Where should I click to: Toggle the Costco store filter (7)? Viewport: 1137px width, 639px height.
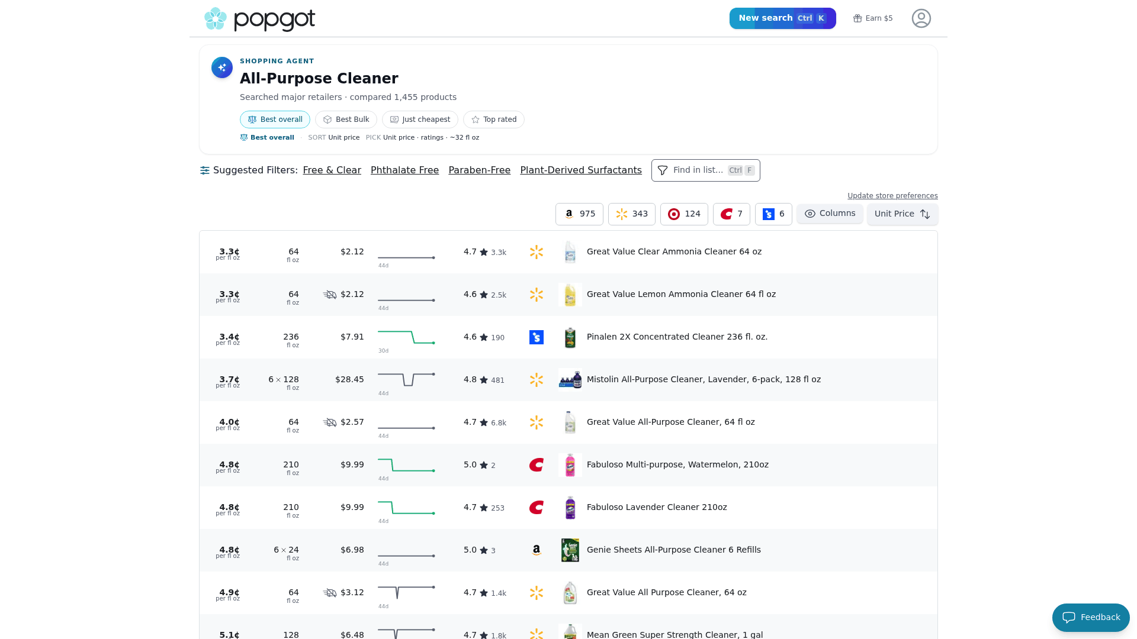(x=731, y=214)
